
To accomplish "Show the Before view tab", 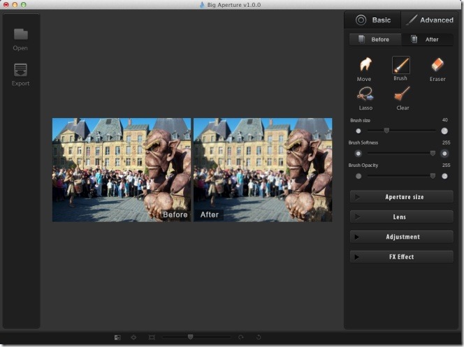I will [x=375, y=39].
